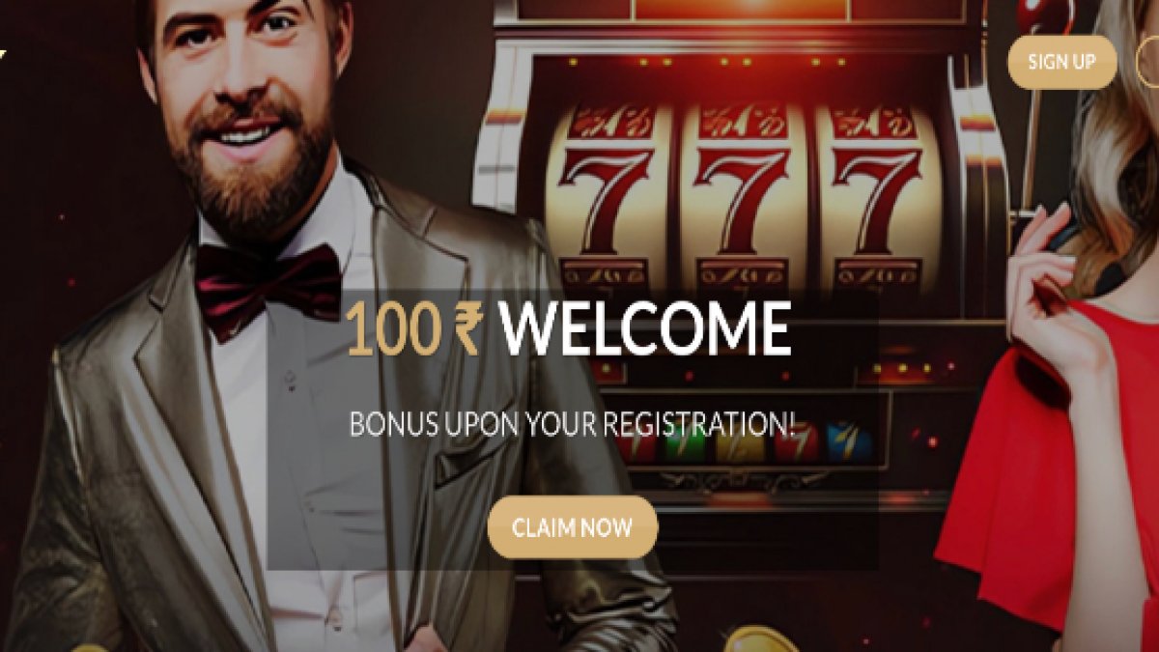Click the gold coin at the banner bottom
The width and height of the screenshot is (1159, 652).
click(x=763, y=639)
